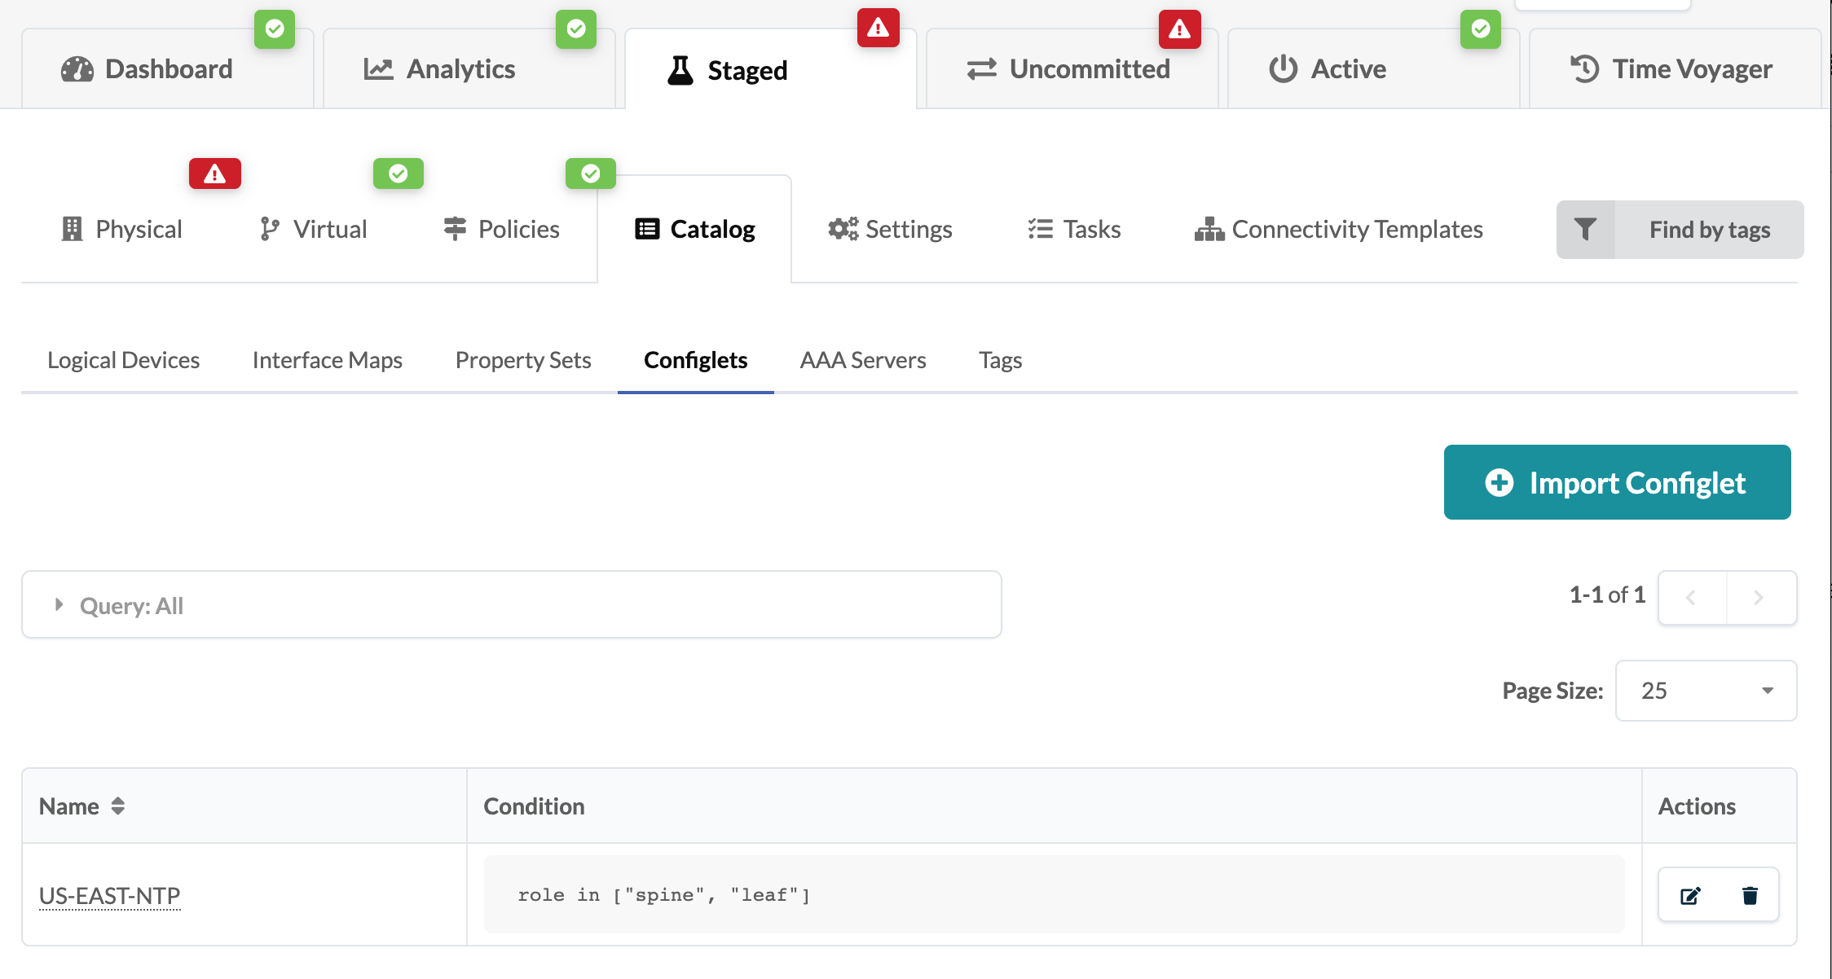The image size is (1832, 979).
Task: Select the Configlets subtab
Action: (696, 360)
